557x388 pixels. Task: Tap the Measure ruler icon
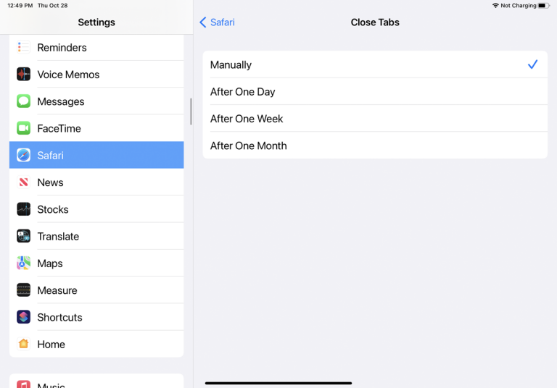point(24,290)
